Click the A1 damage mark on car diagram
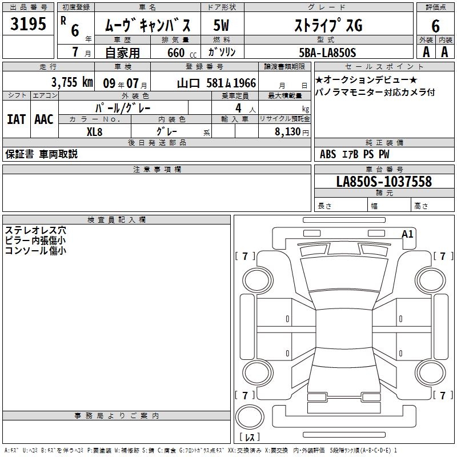This screenshot has width=457, height=457. click(x=407, y=234)
